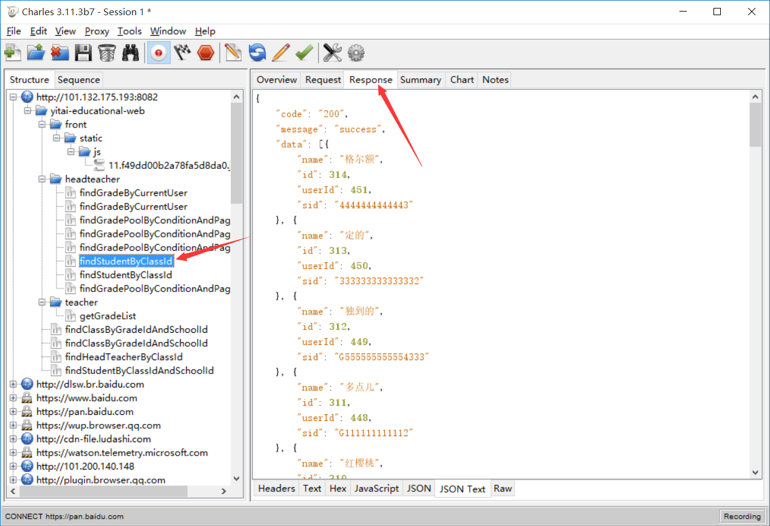Screen dimensions: 770x526
Task: Click lock icon beside https://www.baidu.com
Action: (x=27, y=398)
